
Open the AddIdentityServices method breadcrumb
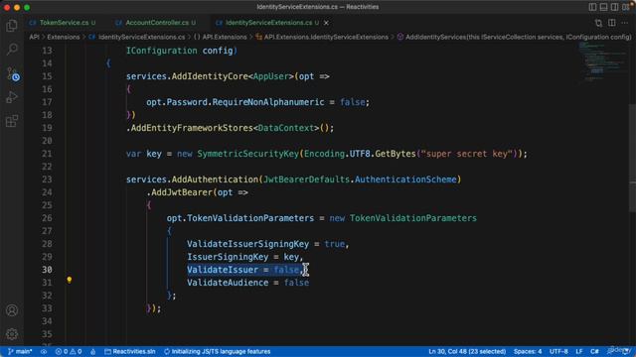(x=515, y=37)
